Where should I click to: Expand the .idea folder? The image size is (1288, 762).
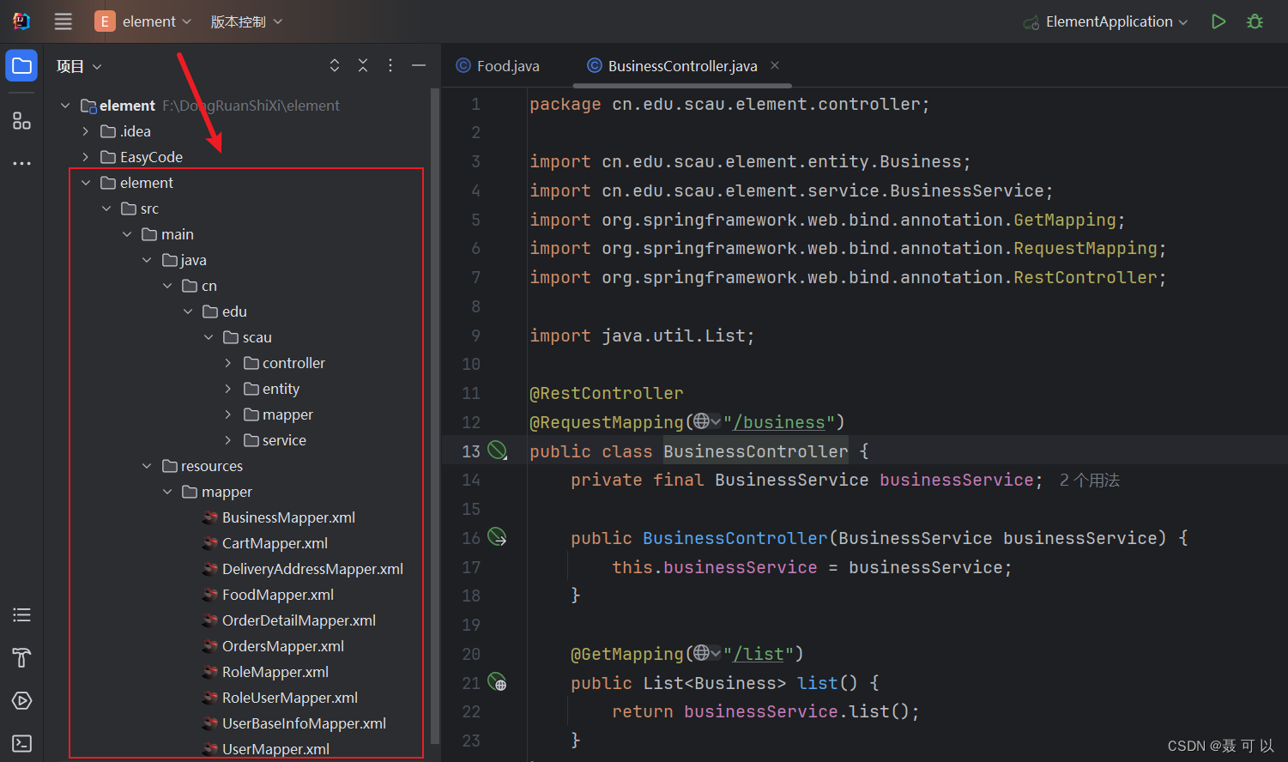pos(85,131)
